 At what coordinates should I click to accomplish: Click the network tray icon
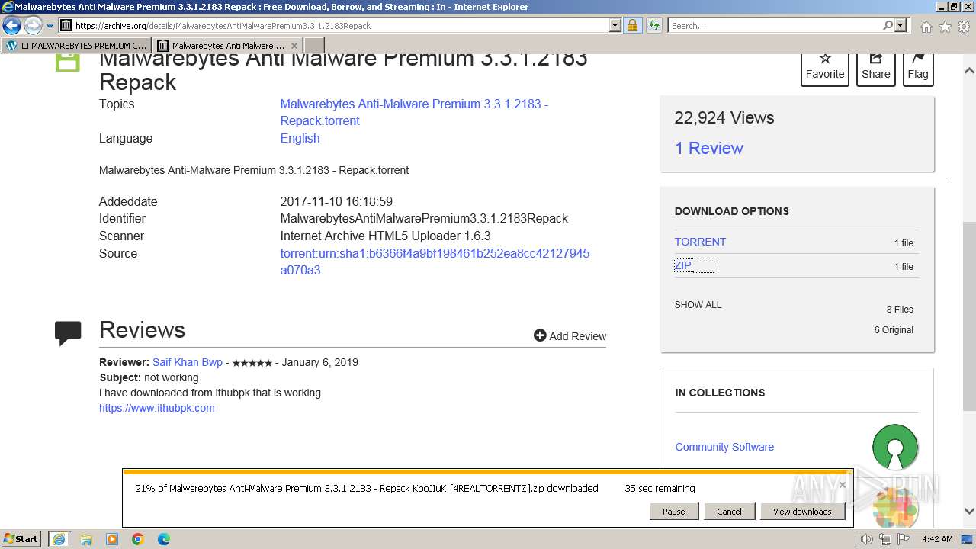[x=885, y=539]
